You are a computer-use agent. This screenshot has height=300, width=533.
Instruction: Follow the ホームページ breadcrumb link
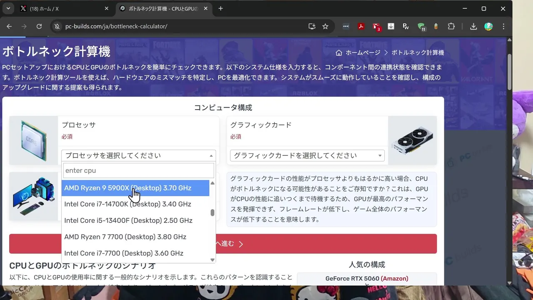(x=363, y=52)
